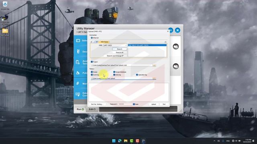This screenshot has width=257, height=144.
Task: Click the Search All button
Action: pyautogui.click(x=120, y=52)
